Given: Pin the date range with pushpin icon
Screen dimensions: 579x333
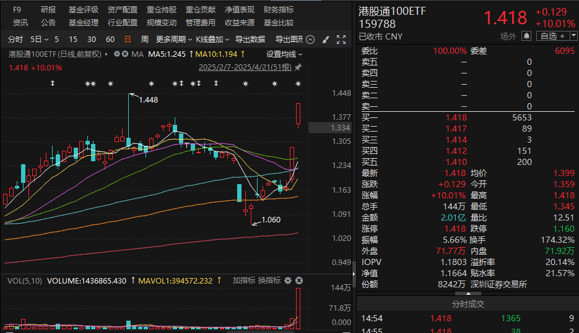Looking at the screenshot, I should (298, 67).
